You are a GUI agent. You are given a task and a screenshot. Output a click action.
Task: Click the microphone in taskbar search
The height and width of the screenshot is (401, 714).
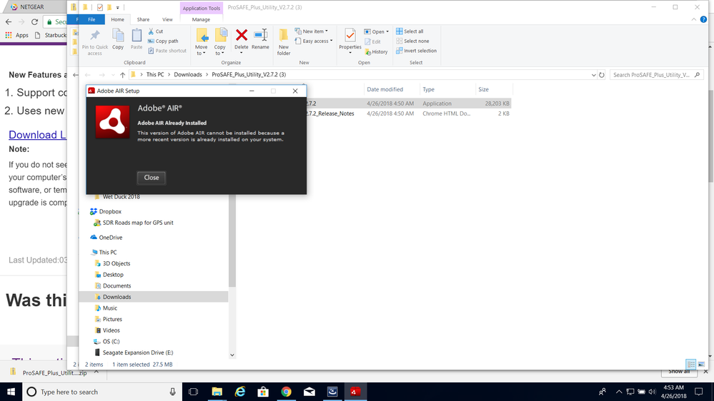pos(172,392)
